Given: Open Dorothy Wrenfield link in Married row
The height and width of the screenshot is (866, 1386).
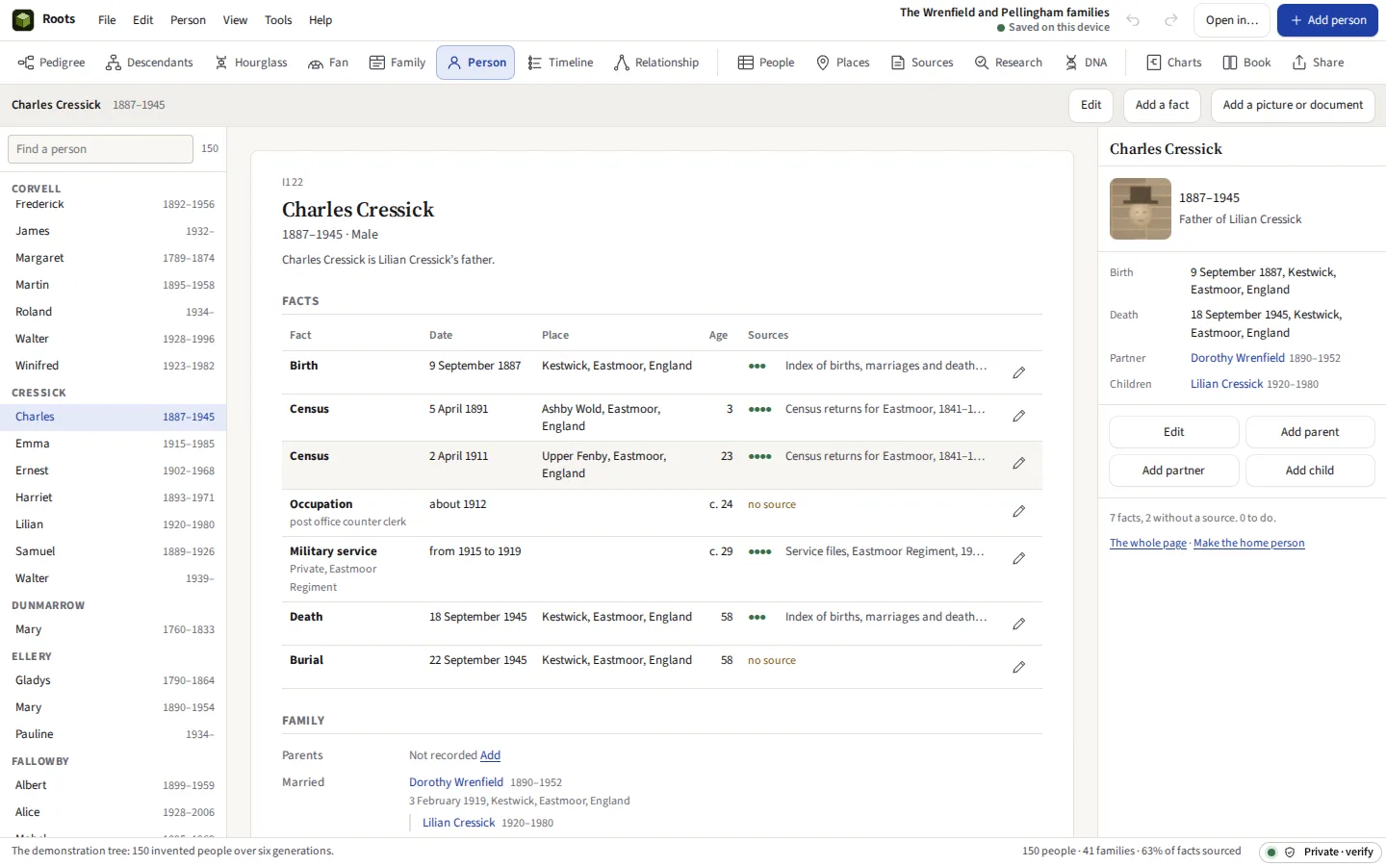Looking at the screenshot, I should point(456,782).
